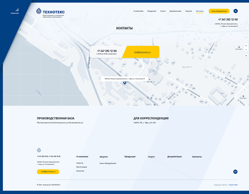Image resolution: width=249 pixels, height=194 pixels.
Task: Click info@technotecs.ru on map card
Action: pos(142,52)
